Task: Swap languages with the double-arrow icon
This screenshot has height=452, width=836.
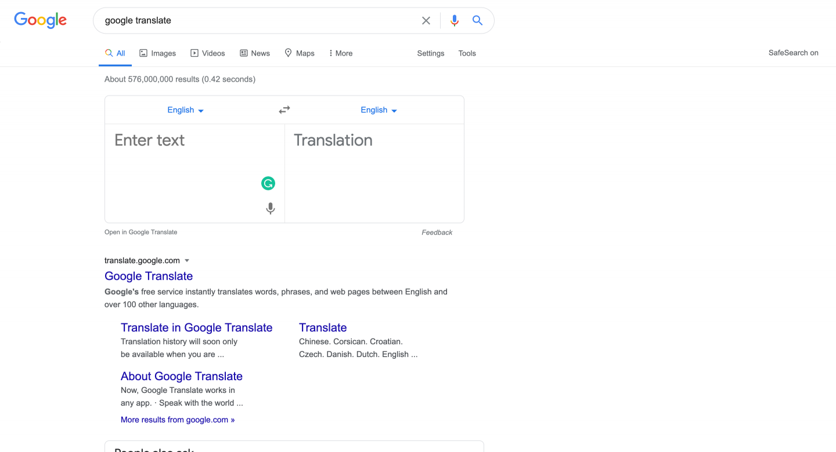Action: pyautogui.click(x=284, y=110)
